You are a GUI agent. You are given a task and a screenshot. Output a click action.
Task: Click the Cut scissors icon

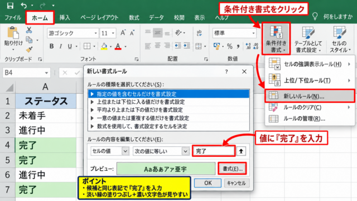[x=28, y=30]
